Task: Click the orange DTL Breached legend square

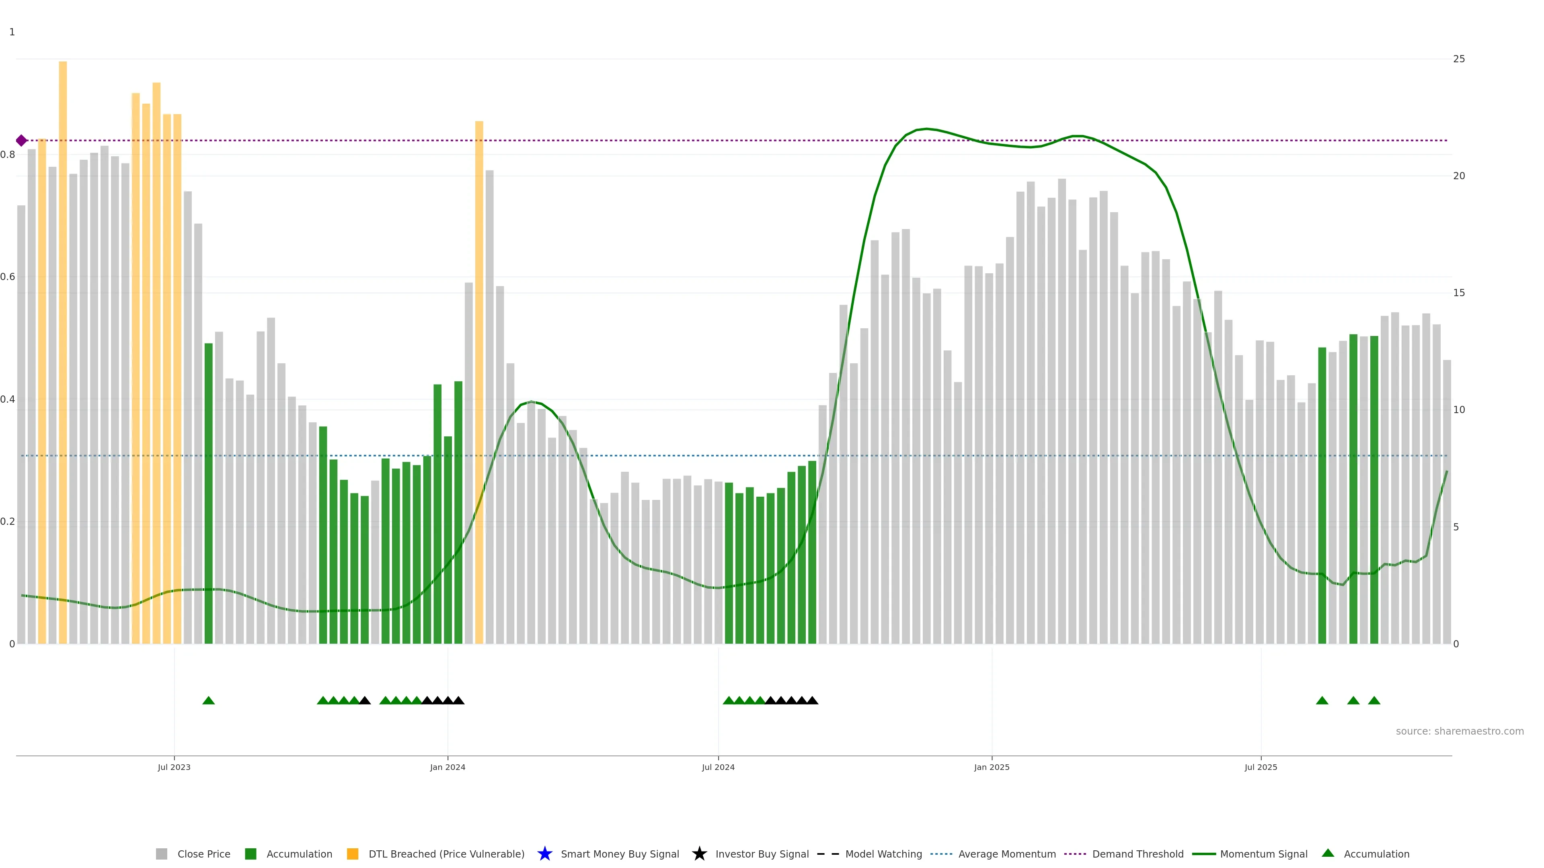Action: coord(353,854)
